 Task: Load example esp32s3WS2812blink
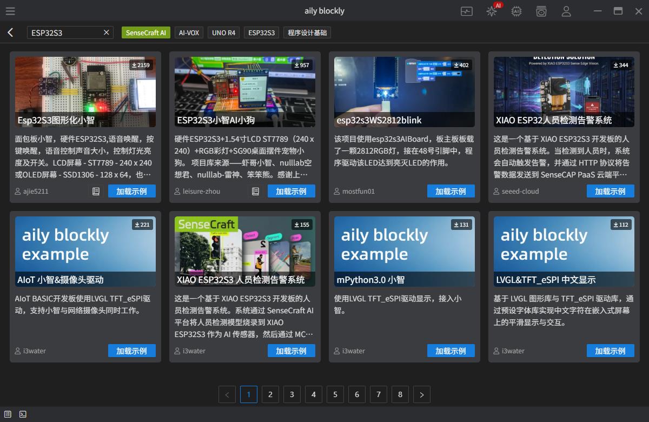click(x=451, y=191)
